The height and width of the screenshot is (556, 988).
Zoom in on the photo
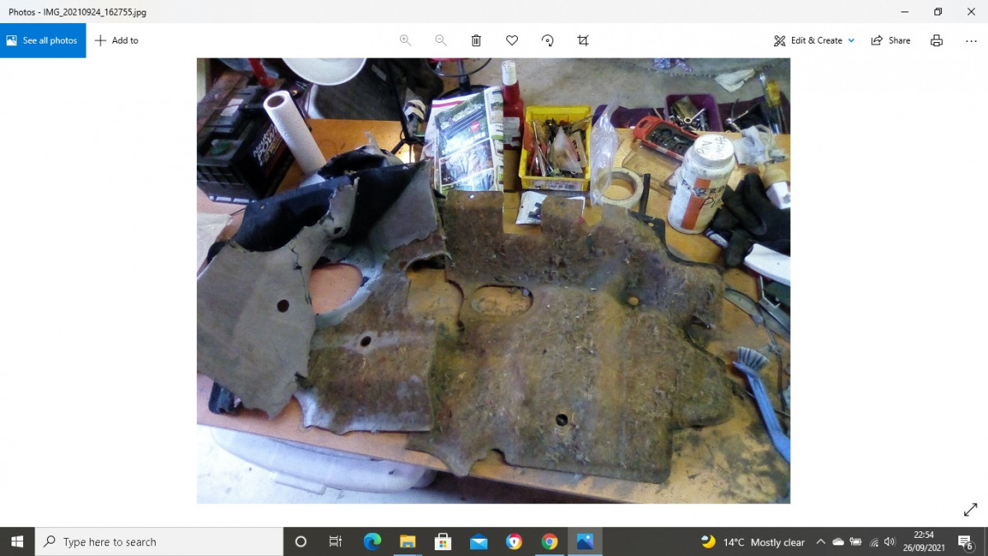point(405,40)
